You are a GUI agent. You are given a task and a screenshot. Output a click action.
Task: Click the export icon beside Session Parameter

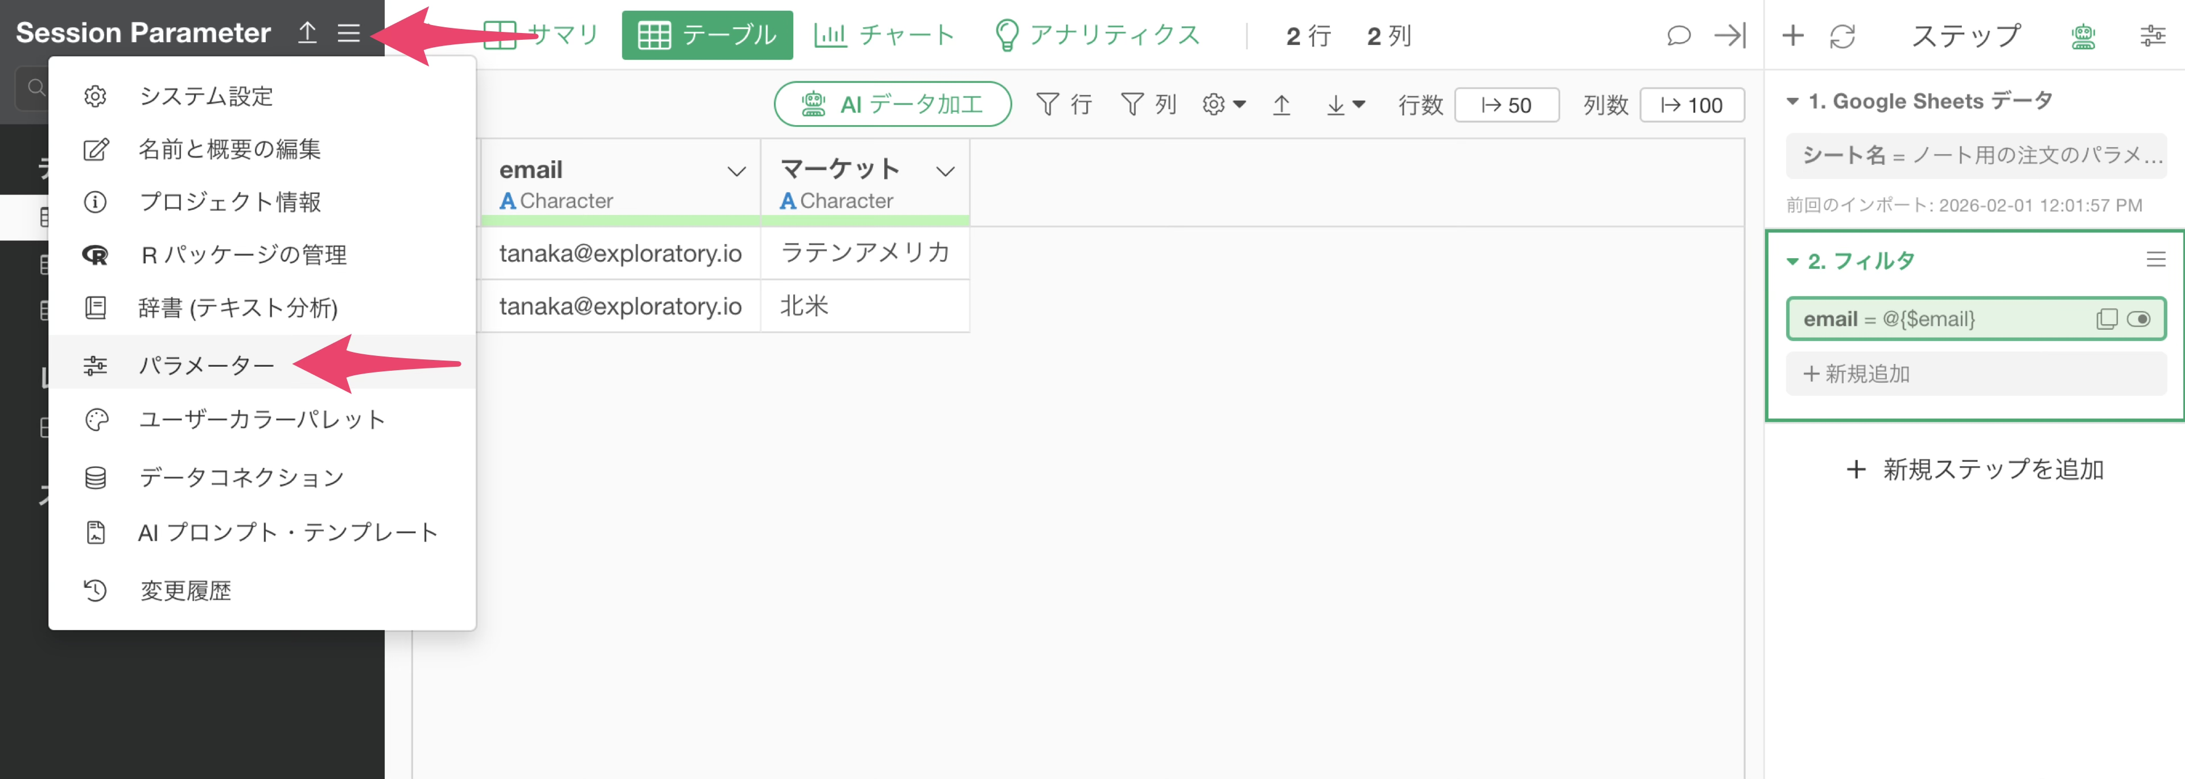[307, 33]
